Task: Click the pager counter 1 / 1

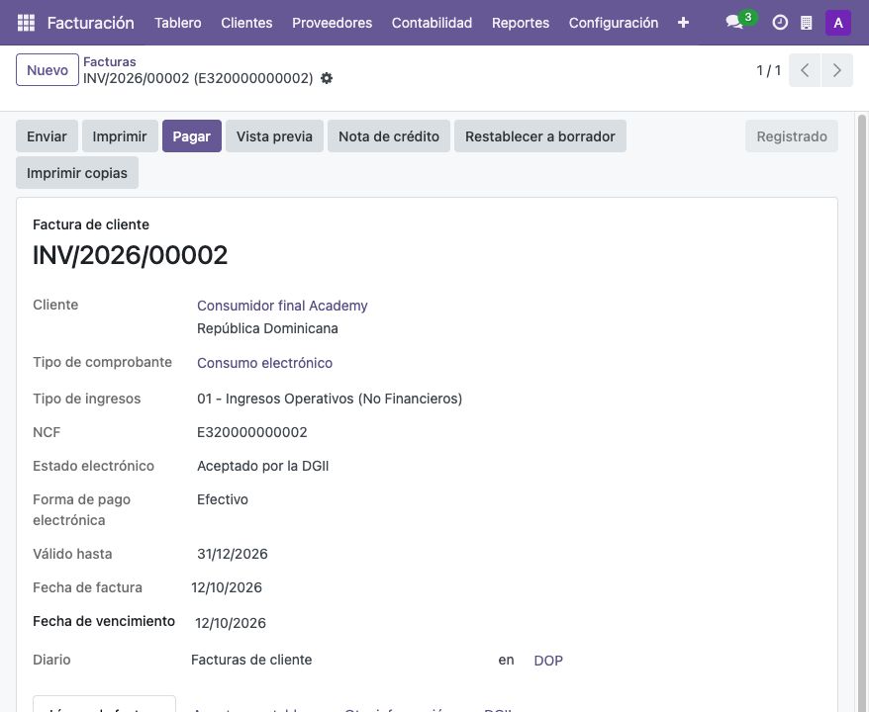Action: (x=769, y=70)
